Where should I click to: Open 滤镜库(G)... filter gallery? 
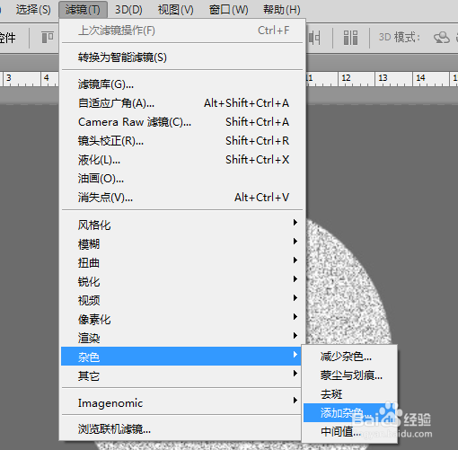181,84
